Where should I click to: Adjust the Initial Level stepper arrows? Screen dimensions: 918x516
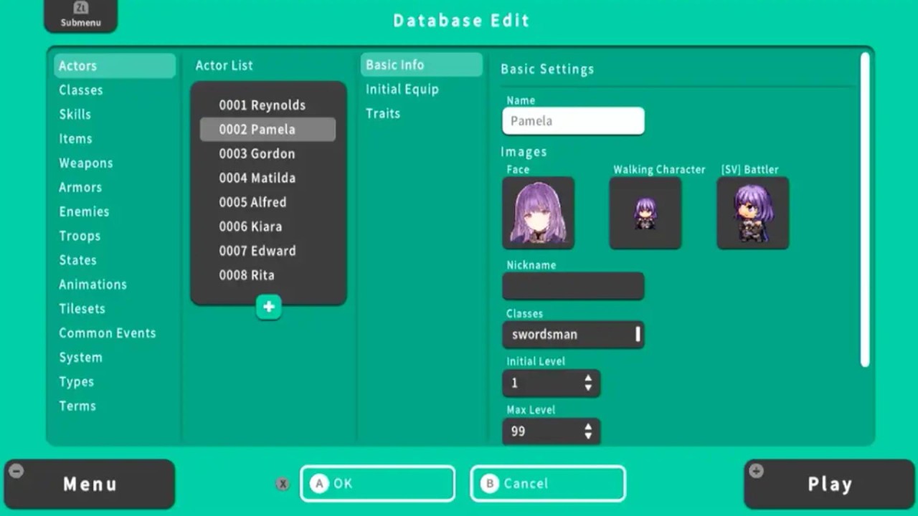click(x=588, y=383)
